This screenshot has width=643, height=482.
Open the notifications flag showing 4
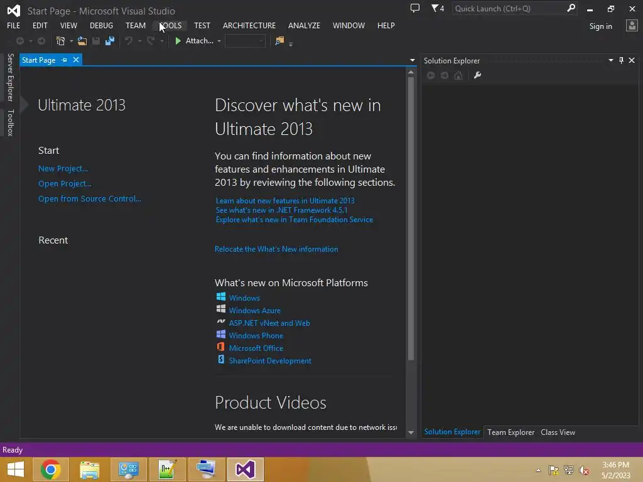(438, 8)
